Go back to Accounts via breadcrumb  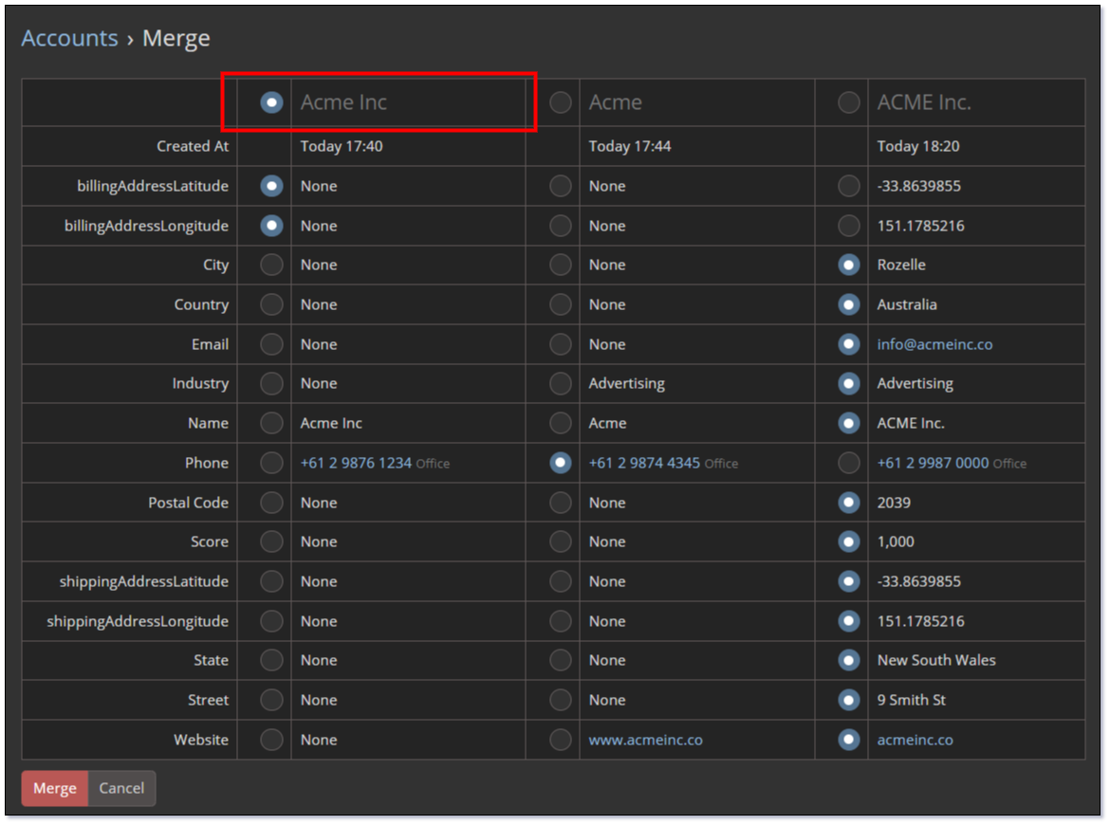pyautogui.click(x=69, y=38)
